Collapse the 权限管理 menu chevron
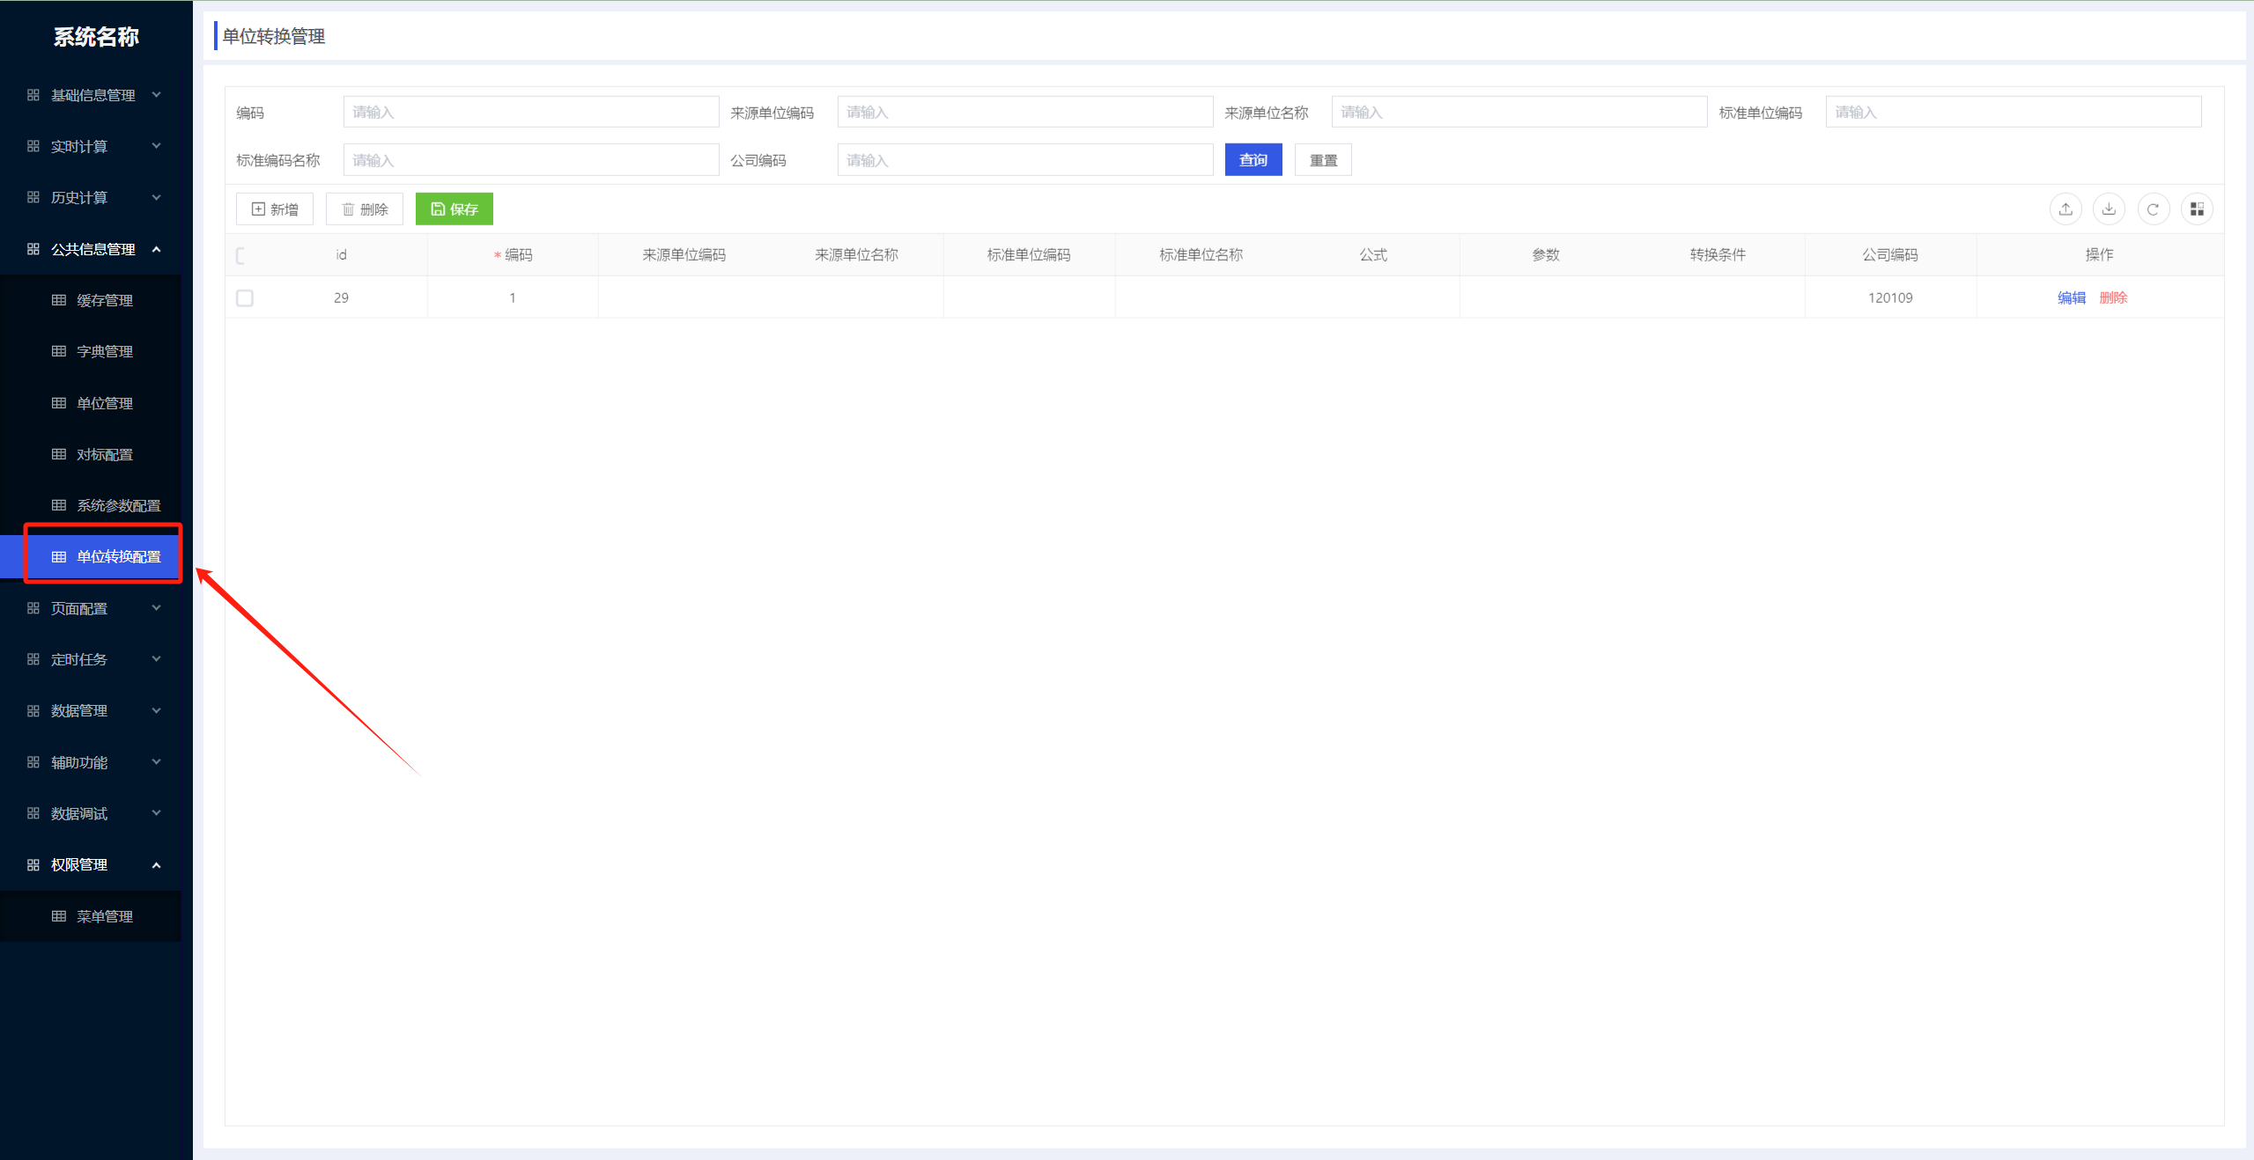The width and height of the screenshot is (2254, 1160). click(x=157, y=865)
